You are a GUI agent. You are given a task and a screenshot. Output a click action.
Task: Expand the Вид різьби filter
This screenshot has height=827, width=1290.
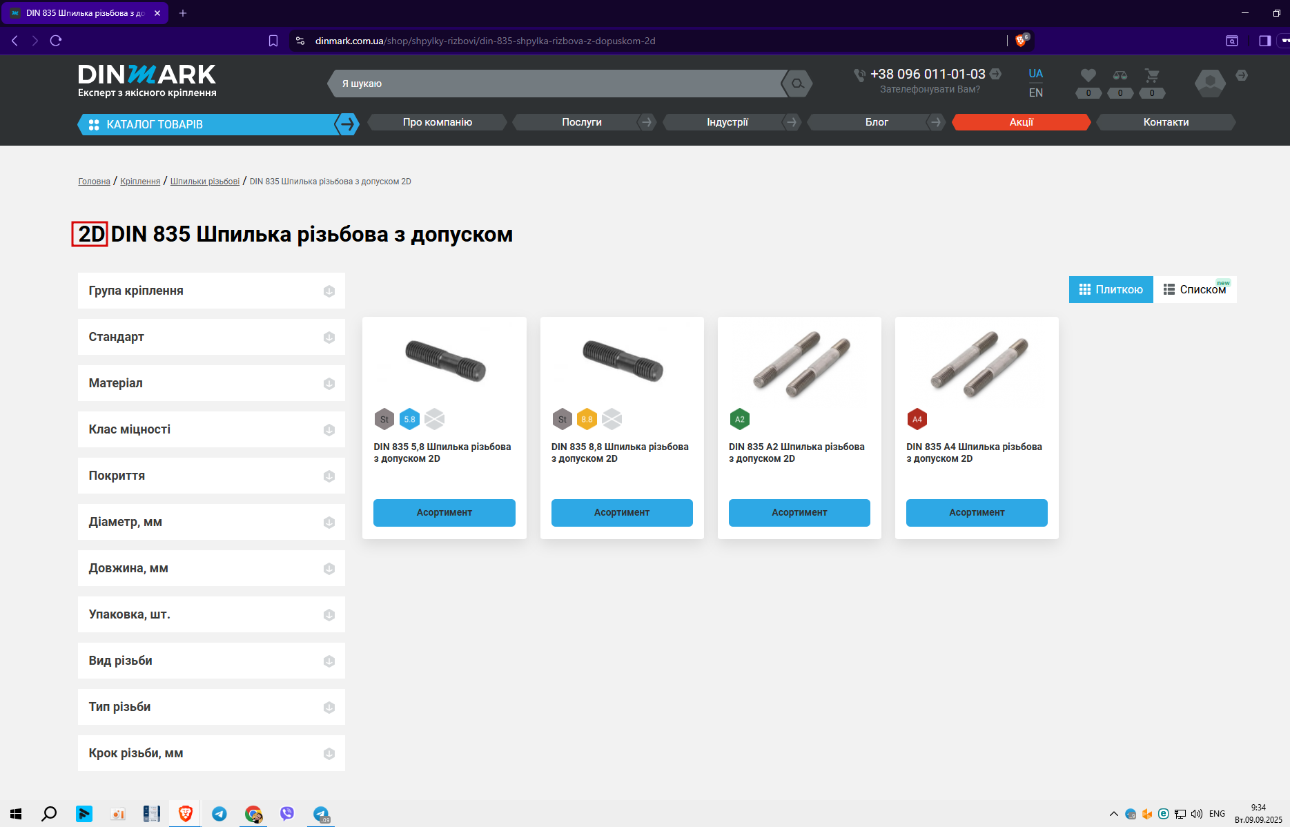[211, 661]
